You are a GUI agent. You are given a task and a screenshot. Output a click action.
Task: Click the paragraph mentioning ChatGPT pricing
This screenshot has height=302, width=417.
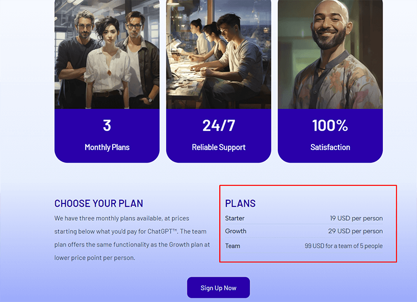[132, 238]
